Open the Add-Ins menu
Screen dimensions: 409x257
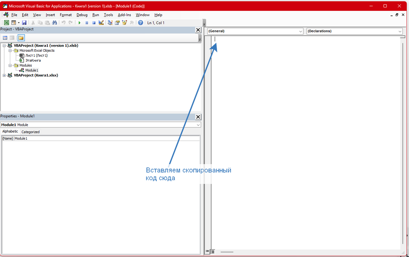coord(124,15)
